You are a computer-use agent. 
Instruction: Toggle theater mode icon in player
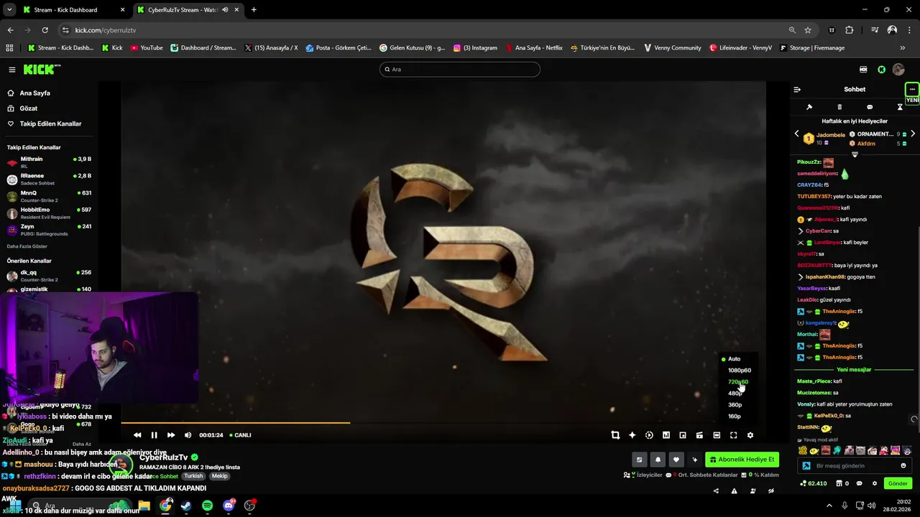(x=717, y=435)
